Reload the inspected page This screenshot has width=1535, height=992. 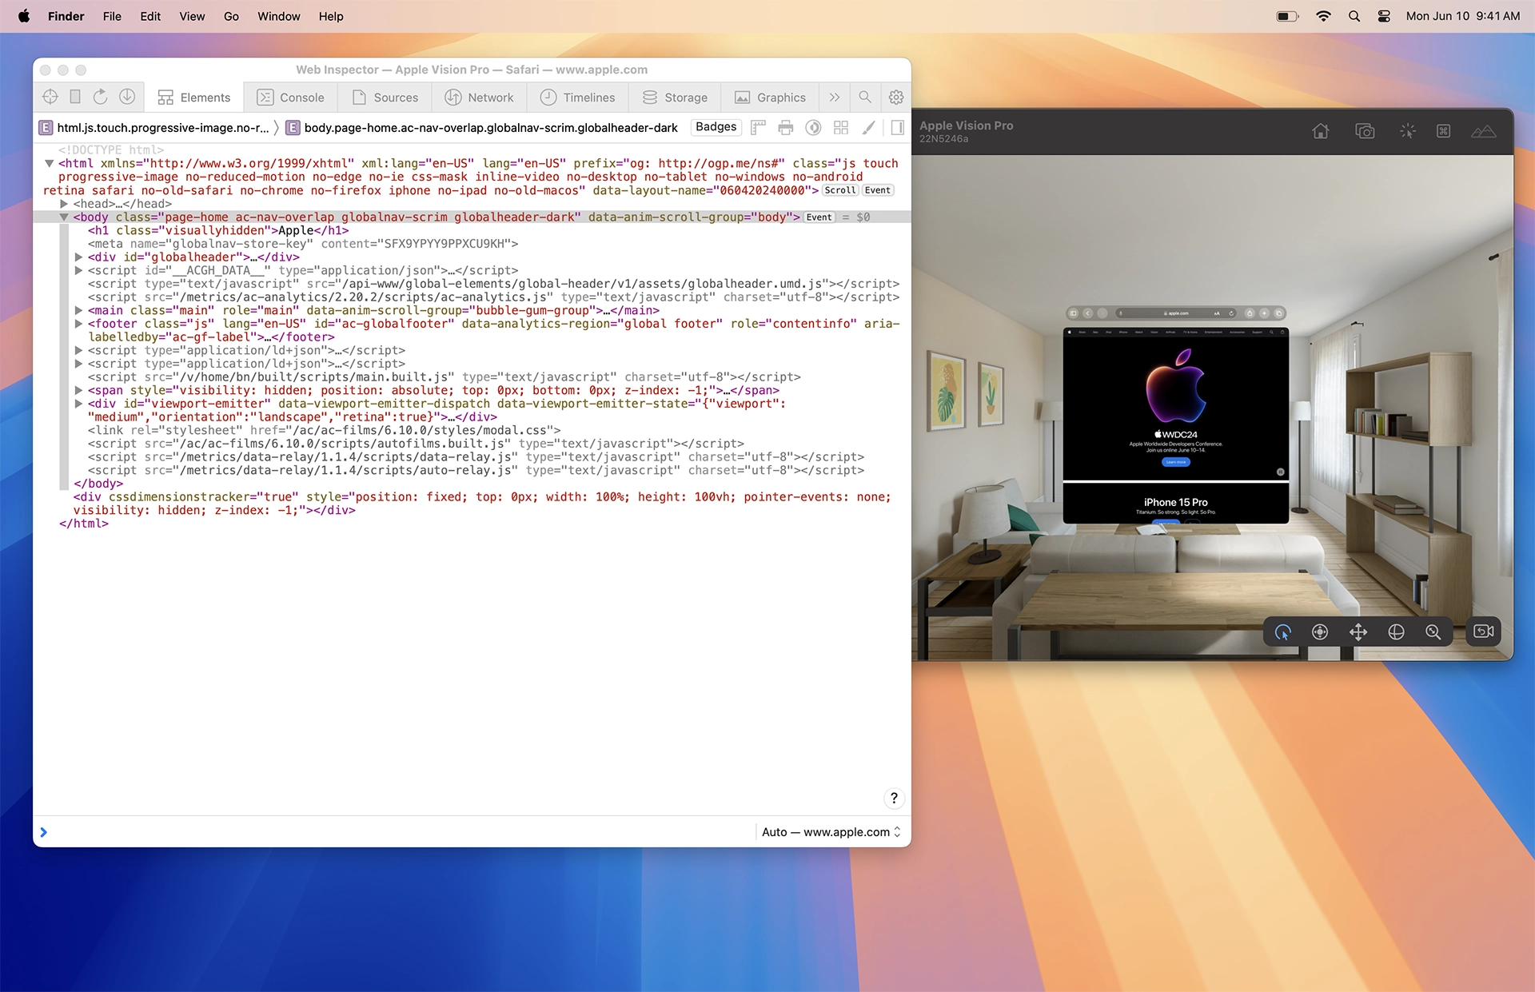coord(100,97)
